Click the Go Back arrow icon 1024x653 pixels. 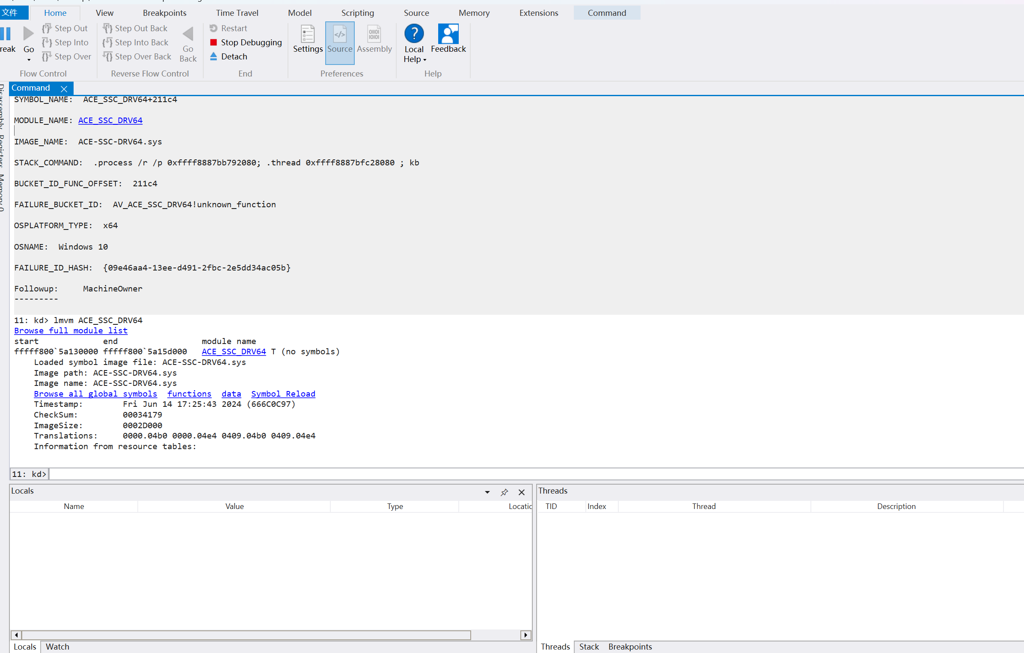(x=188, y=34)
